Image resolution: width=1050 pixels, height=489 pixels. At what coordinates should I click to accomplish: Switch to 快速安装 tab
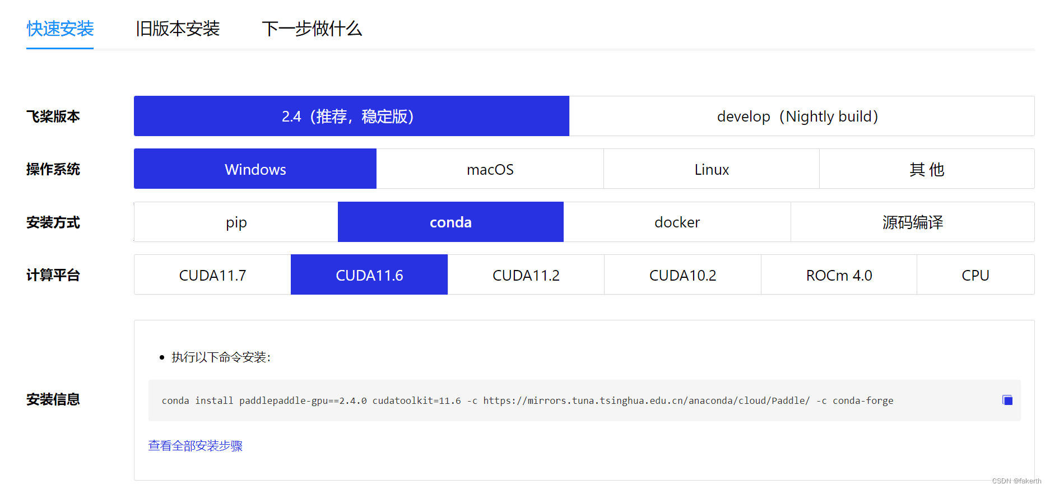(60, 29)
